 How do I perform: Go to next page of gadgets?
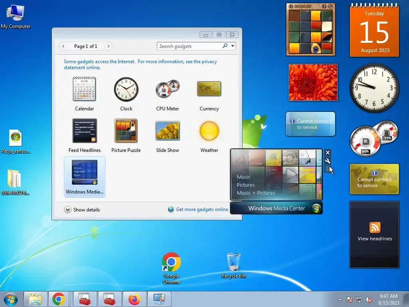[x=108, y=46]
